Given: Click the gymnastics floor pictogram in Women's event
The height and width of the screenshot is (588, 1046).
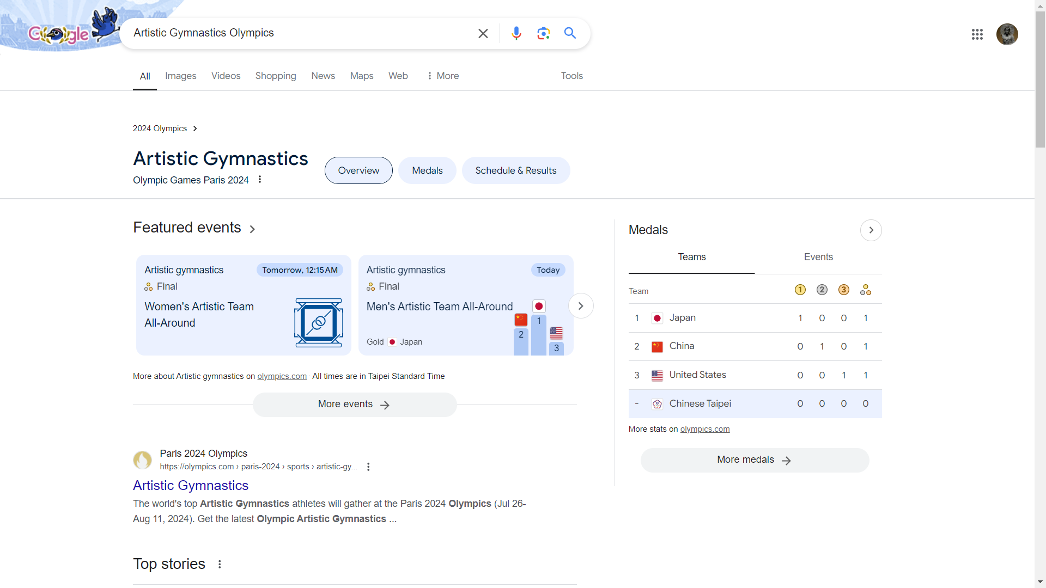Looking at the screenshot, I should coord(319,323).
